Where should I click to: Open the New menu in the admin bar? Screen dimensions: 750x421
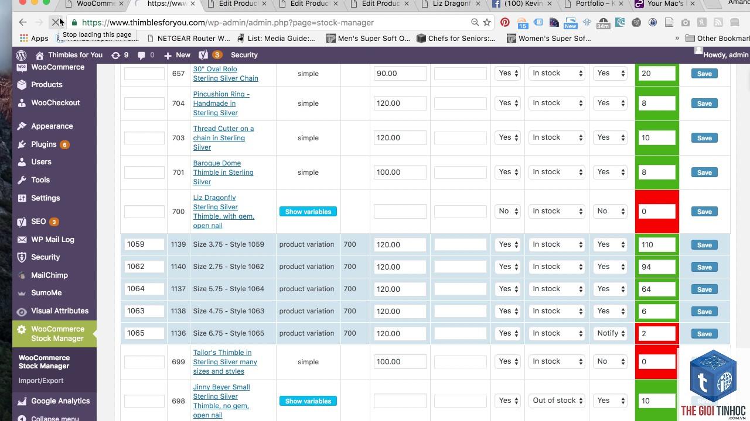point(177,55)
